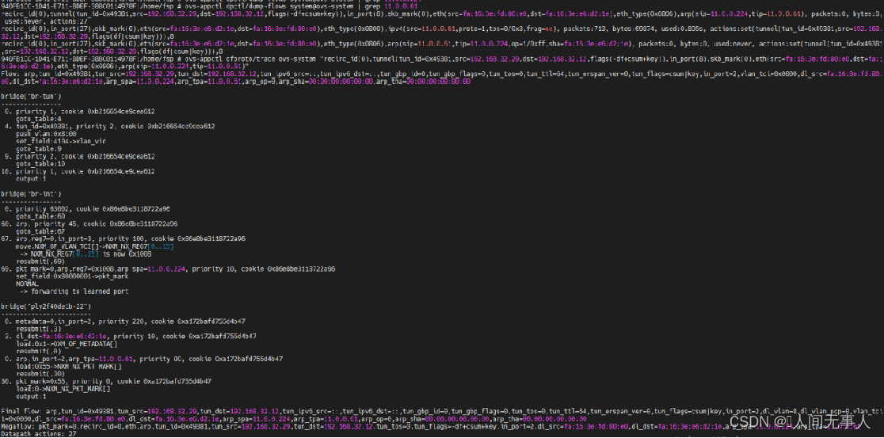
Task: Click output:1 under the br-tun bridge
Action: pyautogui.click(x=31, y=179)
